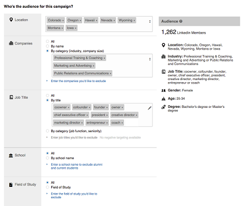Click the Companies building icon
Image resolution: width=248 pixels, height=206 pixels.
tap(11, 43)
